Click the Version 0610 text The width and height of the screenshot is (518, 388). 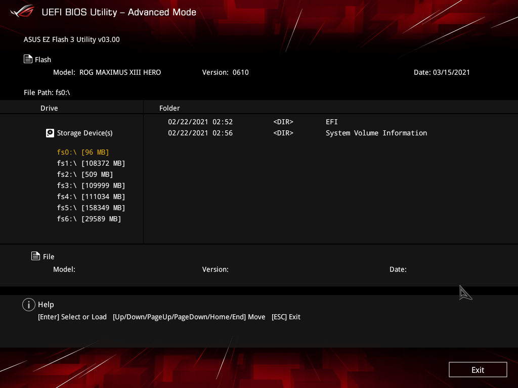[225, 72]
